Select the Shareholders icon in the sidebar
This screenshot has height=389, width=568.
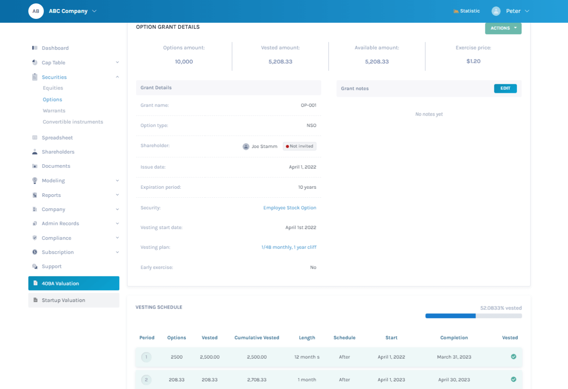point(35,152)
